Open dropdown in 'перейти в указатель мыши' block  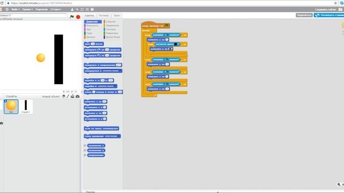coord(115,86)
